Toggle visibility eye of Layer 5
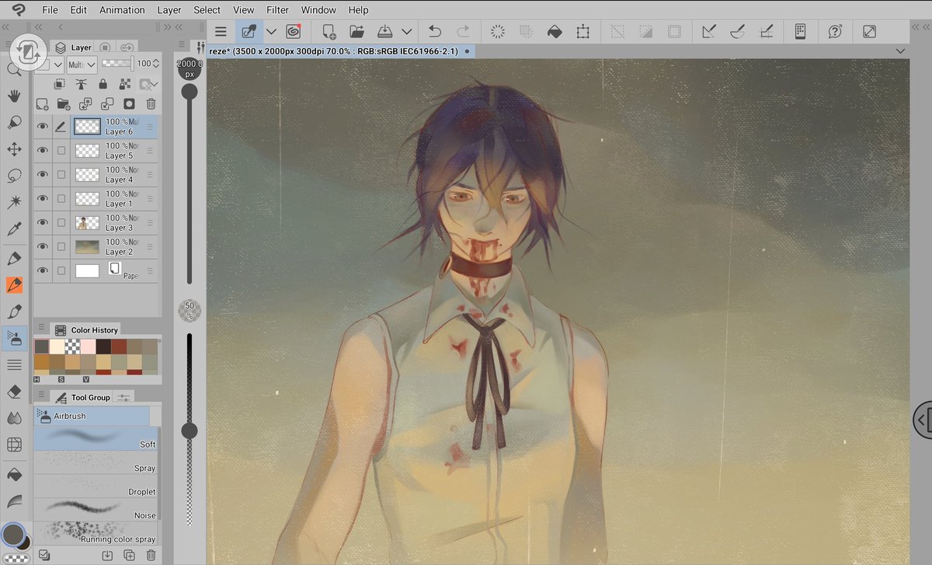Image resolution: width=932 pixels, height=565 pixels. 43,151
